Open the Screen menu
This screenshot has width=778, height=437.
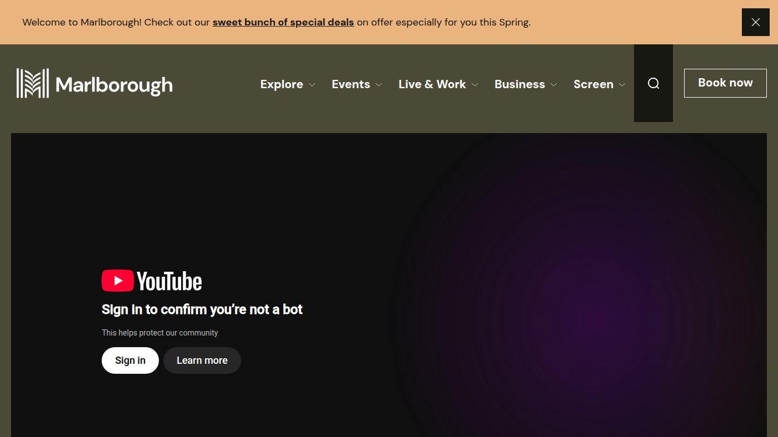click(594, 84)
